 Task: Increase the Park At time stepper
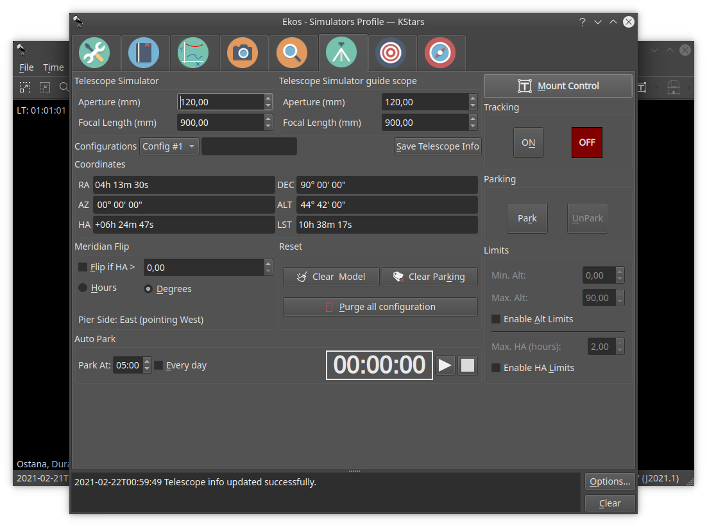click(147, 361)
